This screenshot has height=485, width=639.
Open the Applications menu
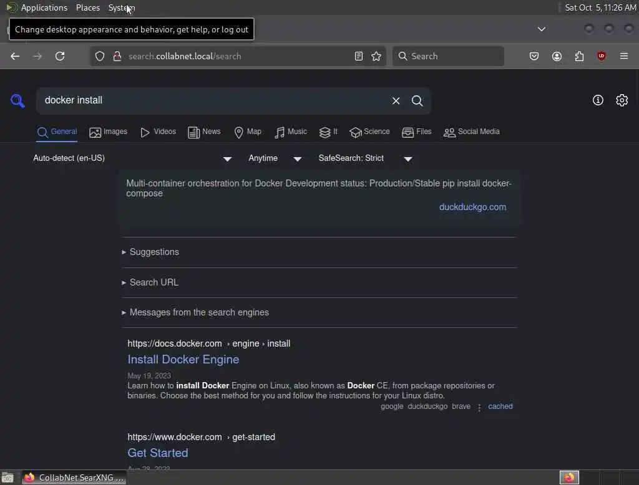tap(44, 7)
